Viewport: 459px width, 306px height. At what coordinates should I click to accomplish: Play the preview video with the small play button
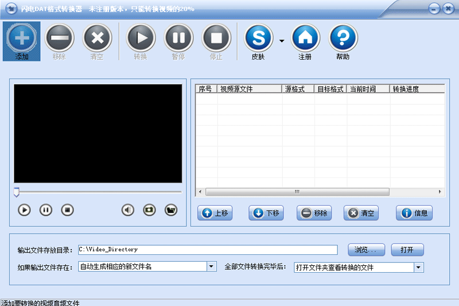(24, 210)
